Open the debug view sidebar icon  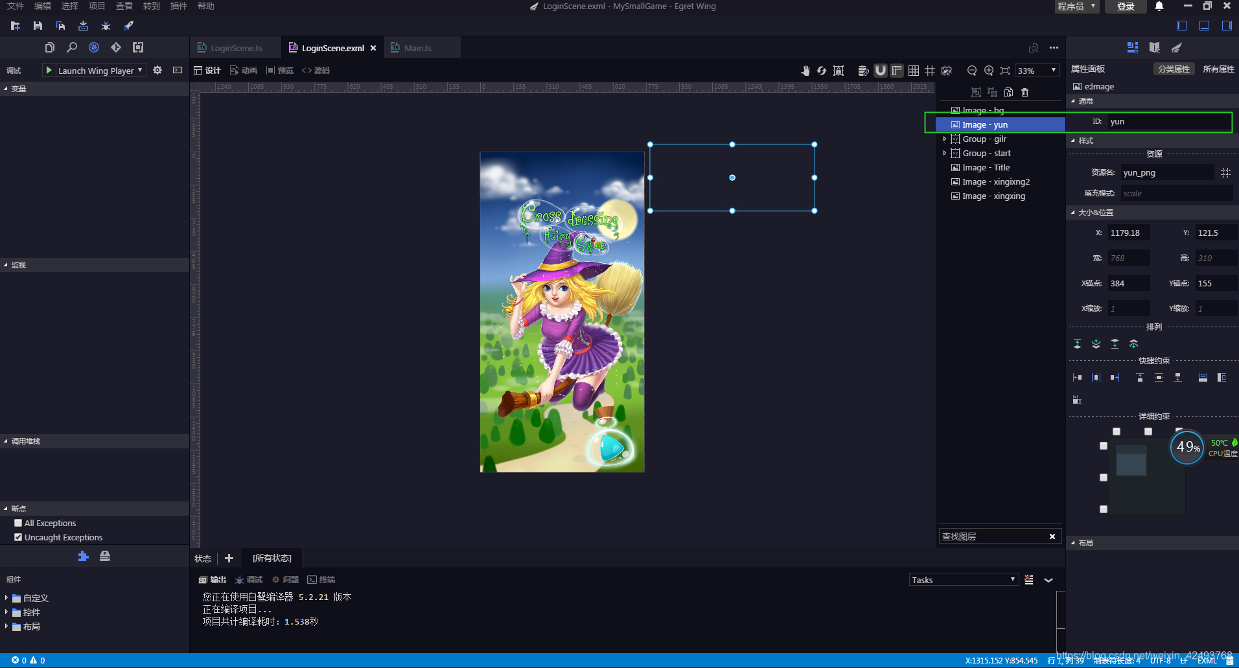point(94,47)
